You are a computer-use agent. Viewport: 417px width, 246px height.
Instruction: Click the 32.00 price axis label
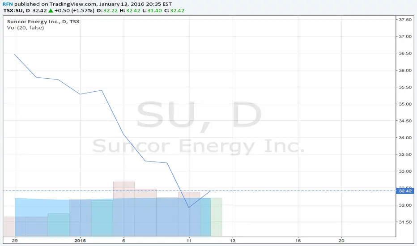pos(405,205)
